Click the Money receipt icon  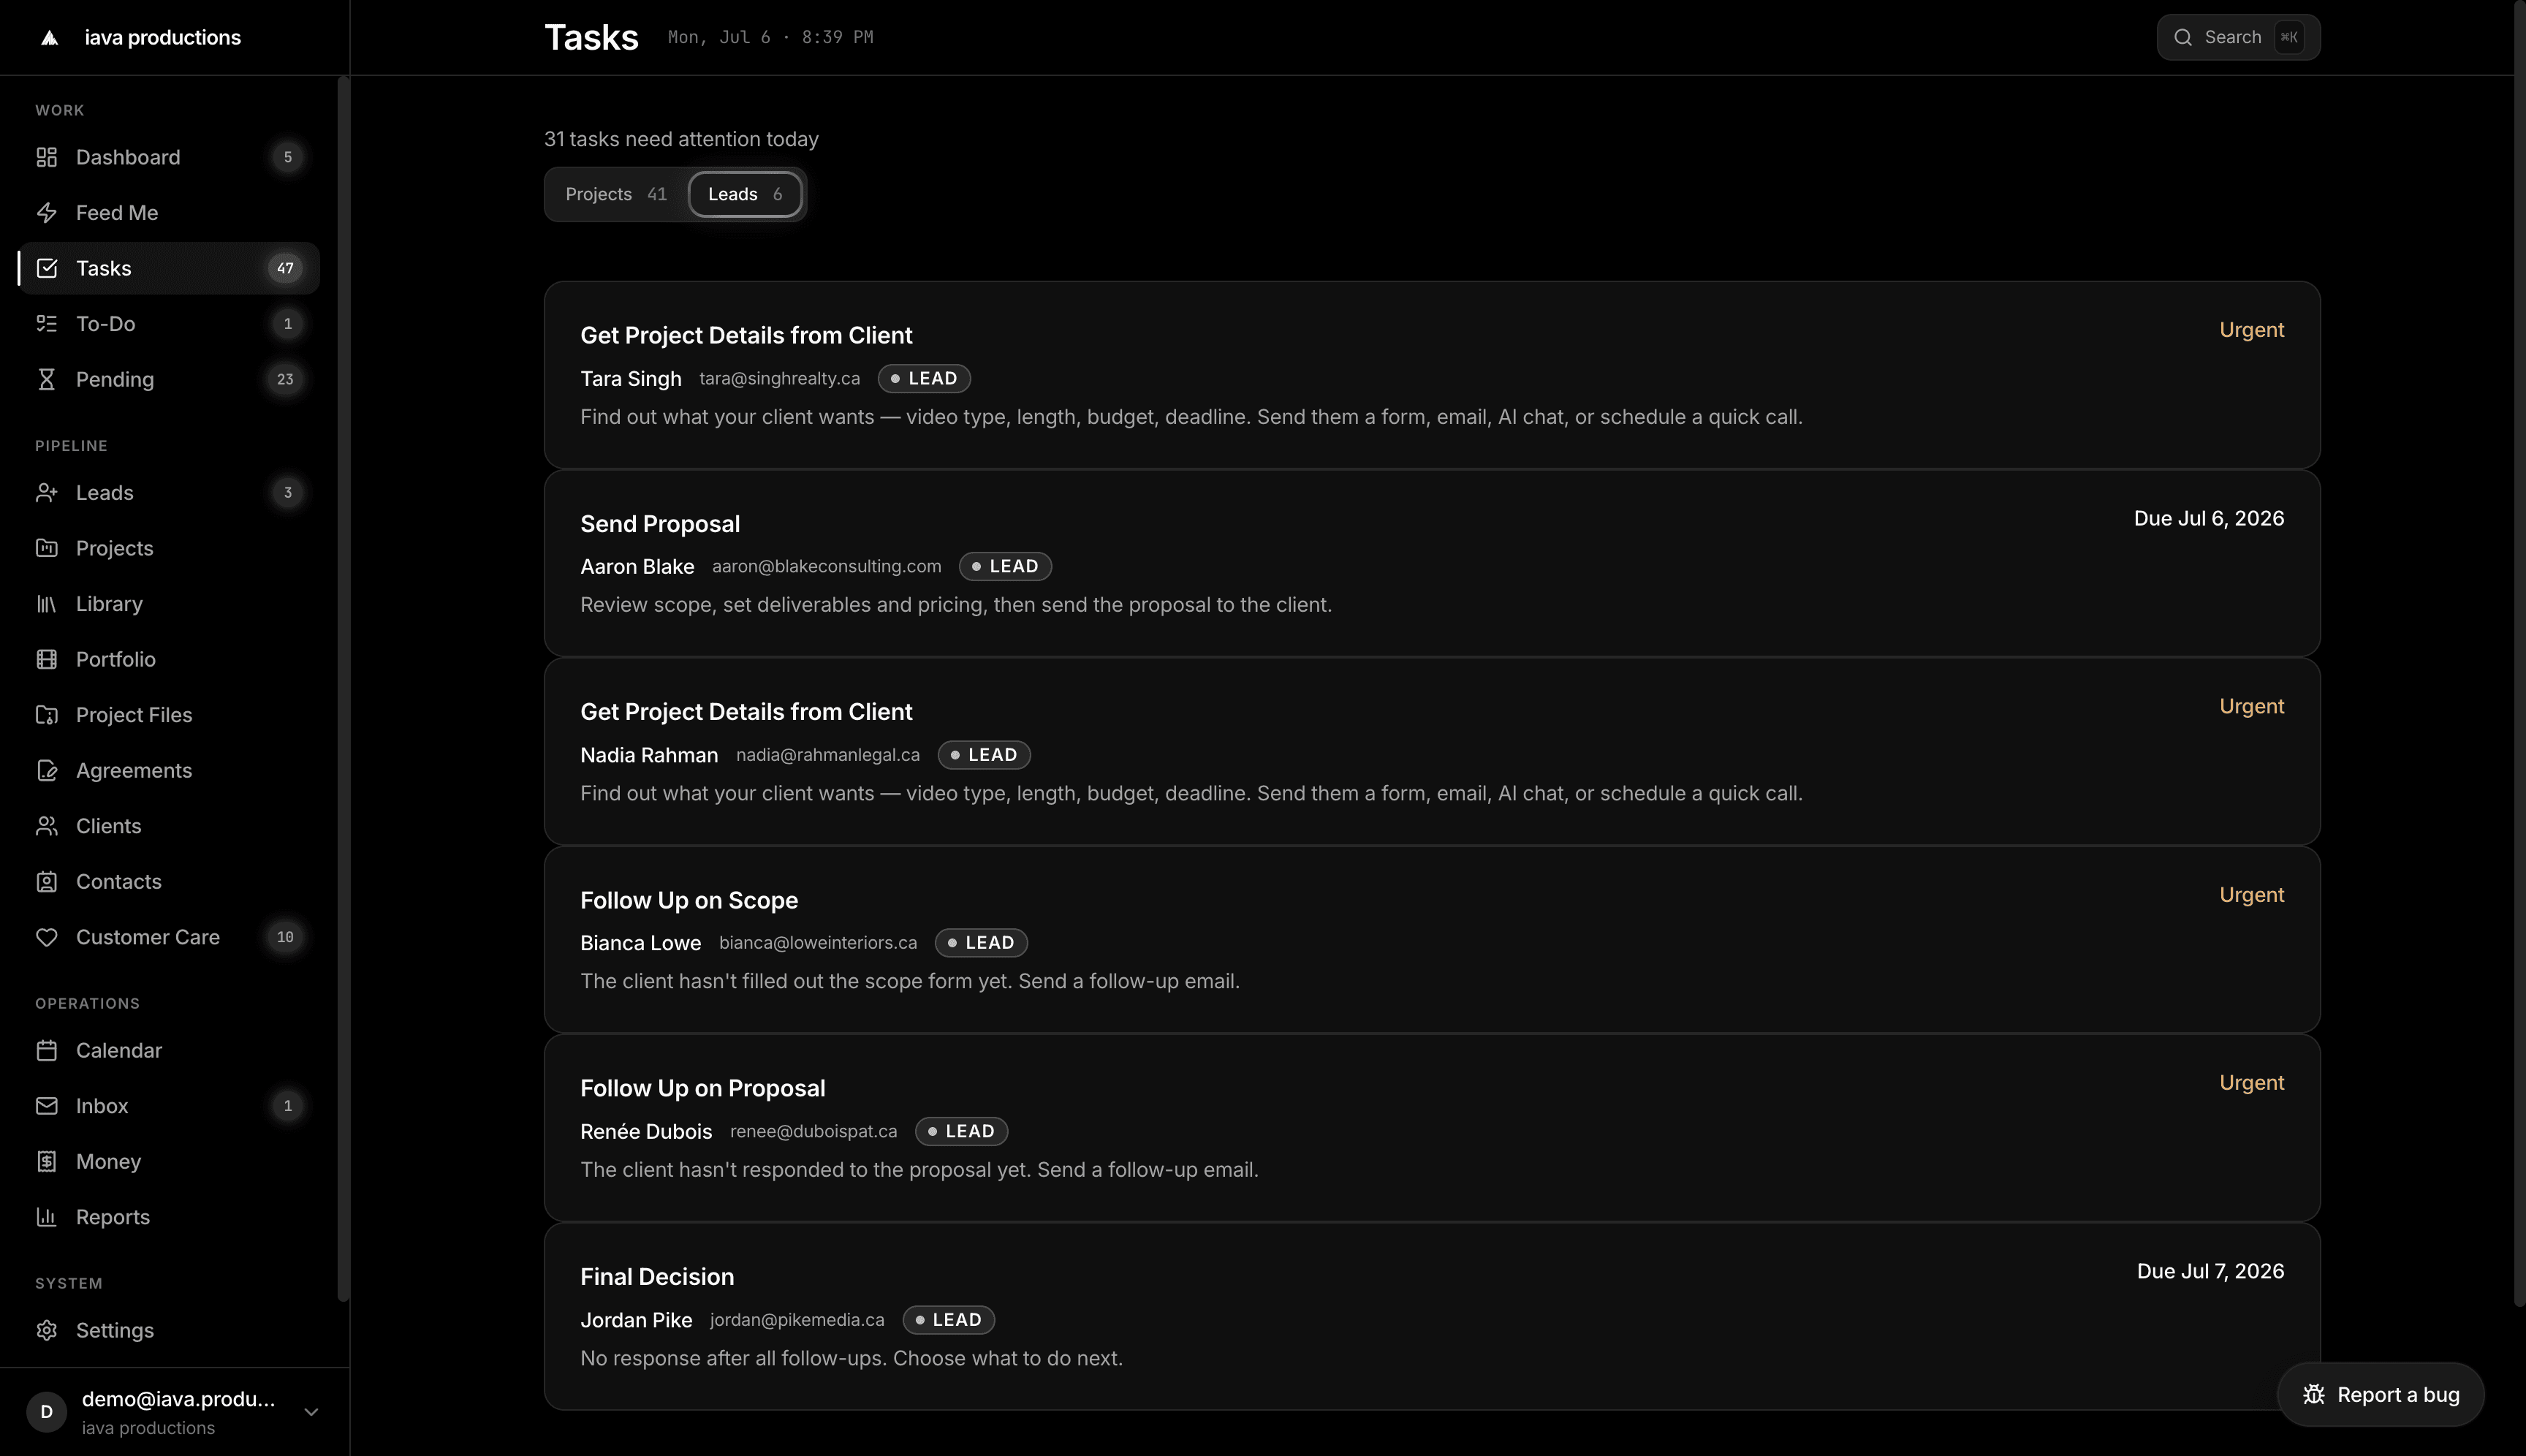click(x=46, y=1161)
